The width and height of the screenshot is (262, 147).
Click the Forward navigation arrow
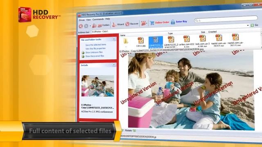point(86,26)
